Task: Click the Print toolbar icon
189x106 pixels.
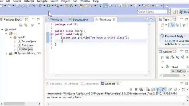Action: pos(28,6)
